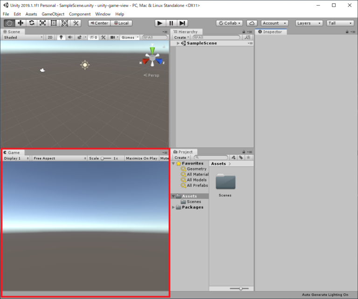The height and width of the screenshot is (299, 358).
Task: Enable Maximize On Play
Action: point(142,158)
